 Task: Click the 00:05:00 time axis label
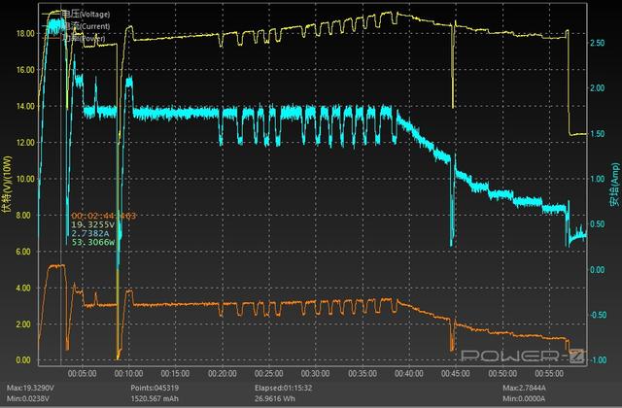(x=82, y=373)
